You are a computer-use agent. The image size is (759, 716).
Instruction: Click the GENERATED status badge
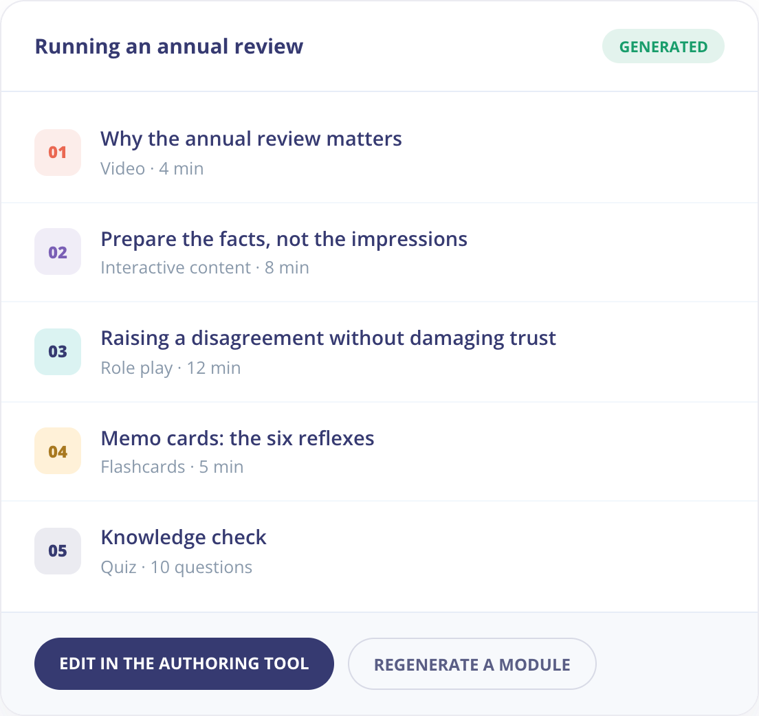(663, 47)
